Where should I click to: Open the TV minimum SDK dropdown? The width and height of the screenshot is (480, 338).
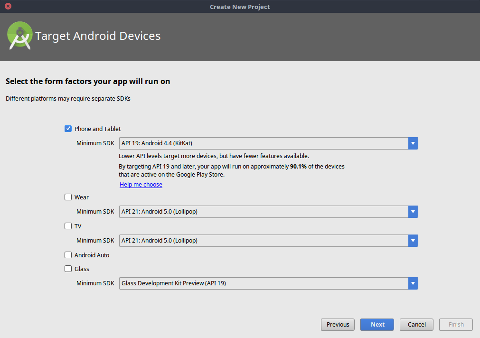pos(261,240)
